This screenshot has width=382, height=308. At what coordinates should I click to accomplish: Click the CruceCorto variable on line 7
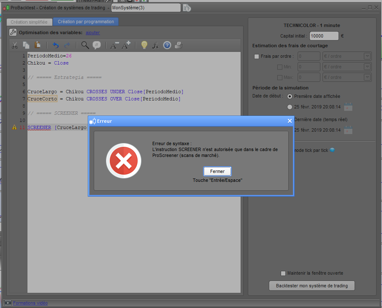42,99
